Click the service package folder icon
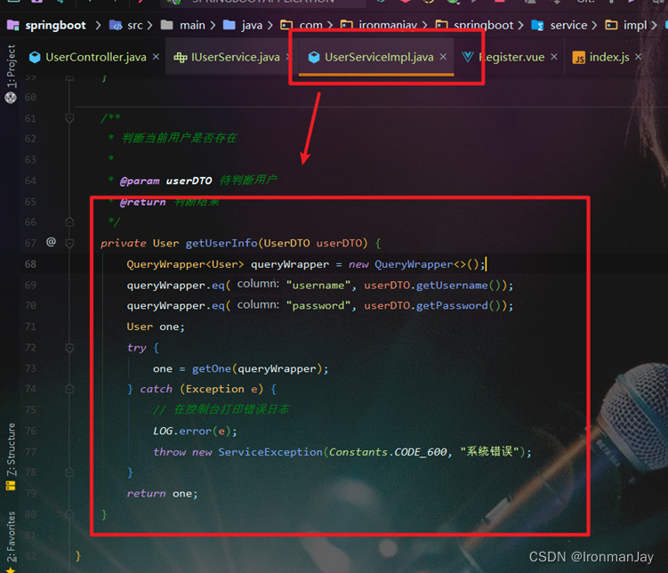This screenshot has width=668, height=573. click(537, 26)
